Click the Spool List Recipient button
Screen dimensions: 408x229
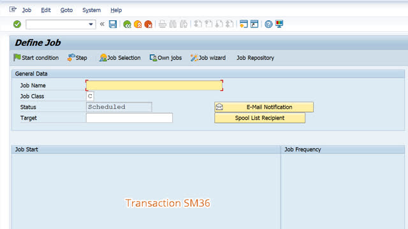[x=259, y=118]
